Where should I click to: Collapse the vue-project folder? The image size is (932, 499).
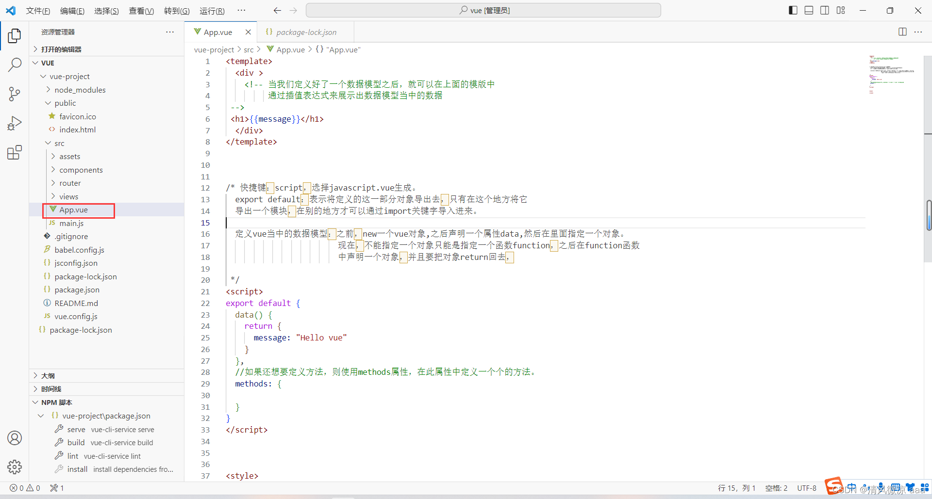(107, 77)
